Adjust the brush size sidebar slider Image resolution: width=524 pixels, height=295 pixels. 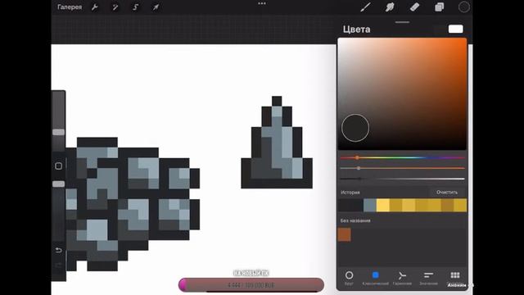(58, 132)
